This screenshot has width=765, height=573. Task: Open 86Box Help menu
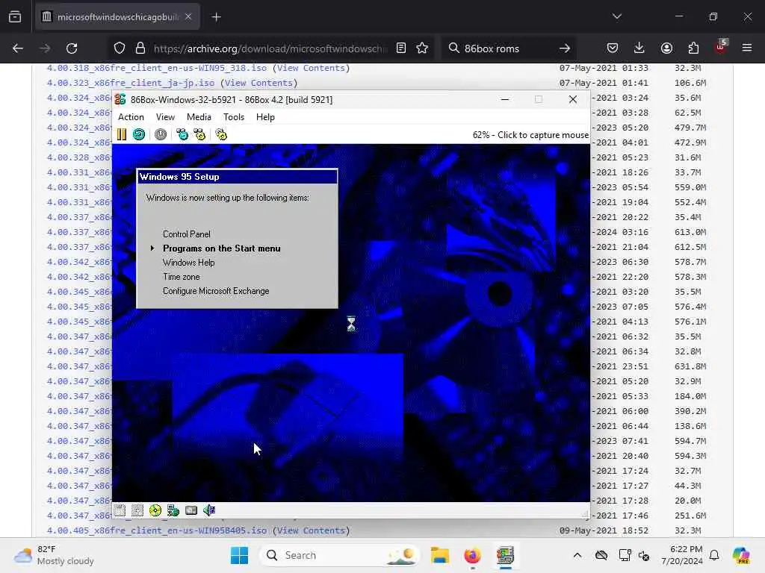pyautogui.click(x=265, y=117)
